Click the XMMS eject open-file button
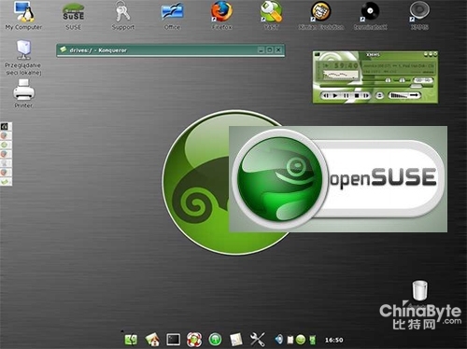467x349 pixels. pos(379,96)
